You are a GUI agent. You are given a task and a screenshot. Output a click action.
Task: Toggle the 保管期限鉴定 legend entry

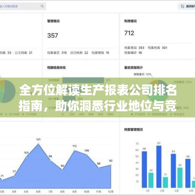(x=158, y=115)
